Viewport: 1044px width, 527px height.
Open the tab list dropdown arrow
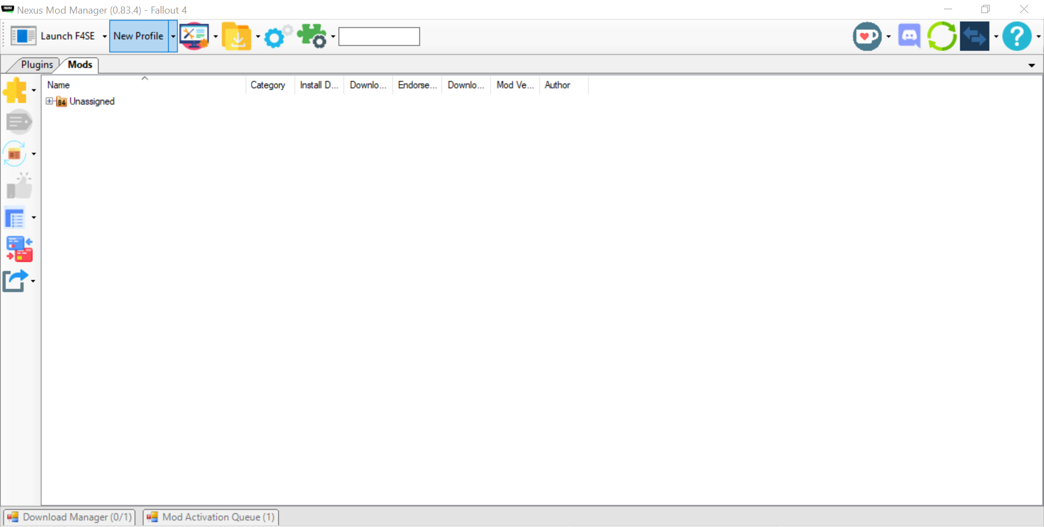pyautogui.click(x=1031, y=65)
